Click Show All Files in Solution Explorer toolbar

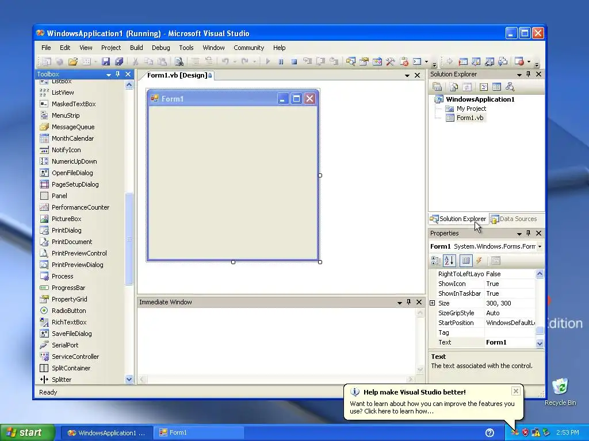point(454,87)
